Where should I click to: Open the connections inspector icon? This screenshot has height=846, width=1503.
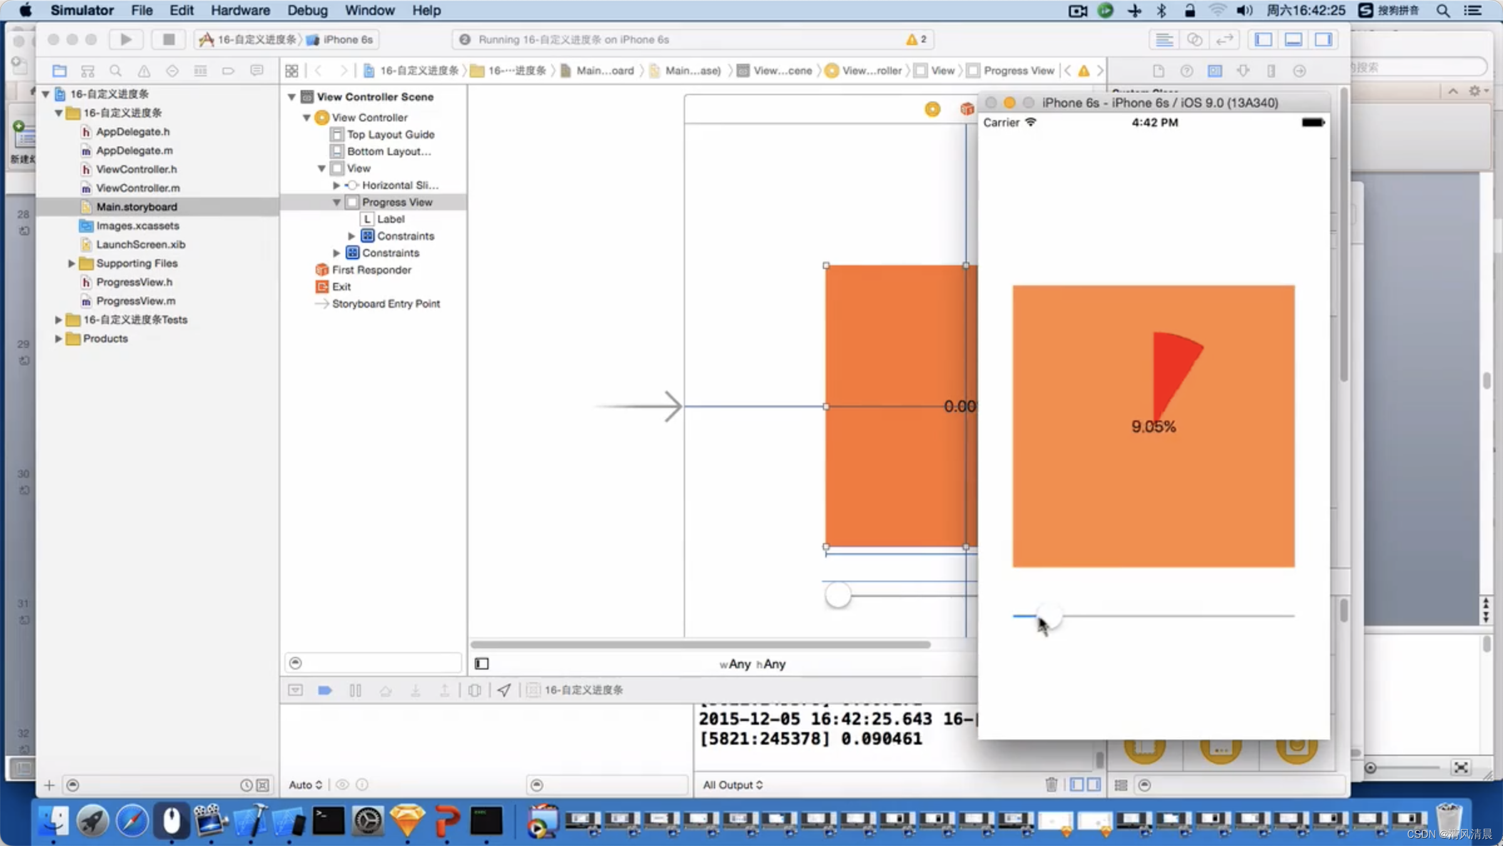[x=1299, y=71]
